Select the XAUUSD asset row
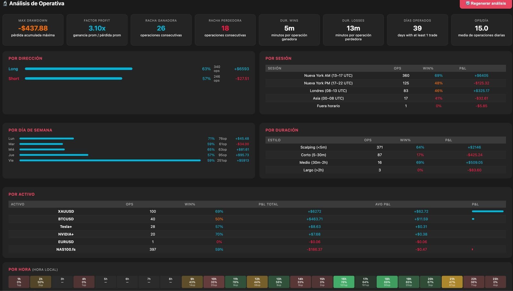Image resolution: width=513 pixels, height=291 pixels. coord(257,212)
